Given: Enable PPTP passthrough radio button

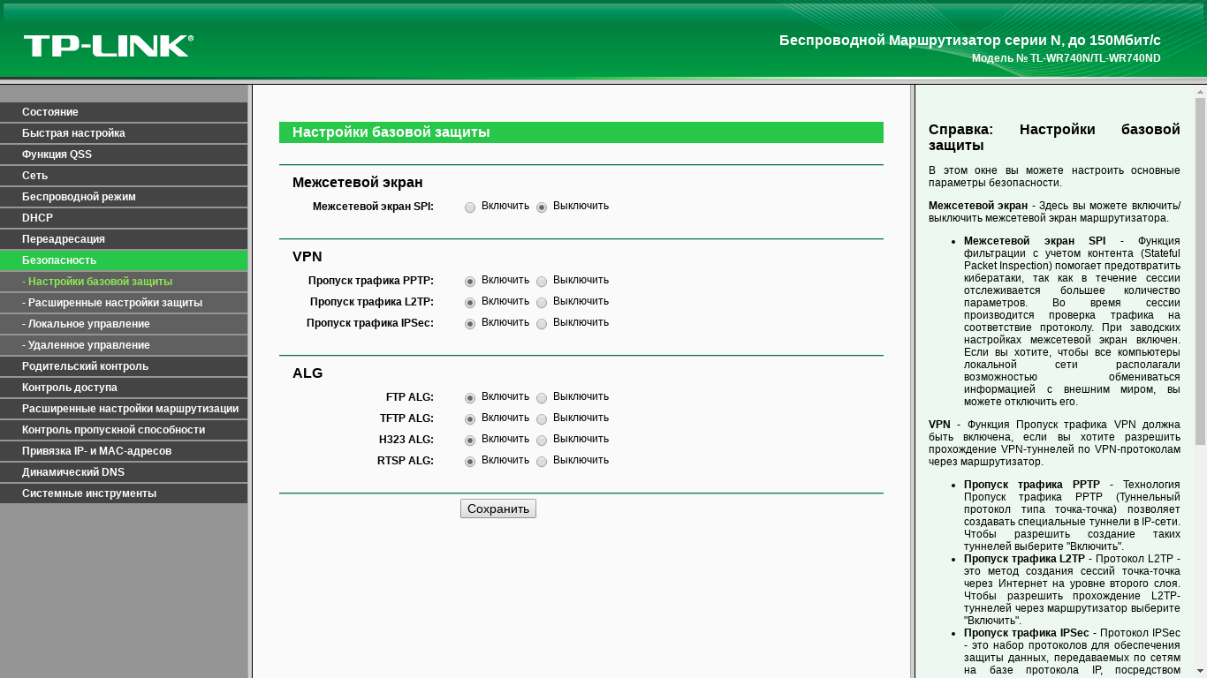Looking at the screenshot, I should pos(470,282).
